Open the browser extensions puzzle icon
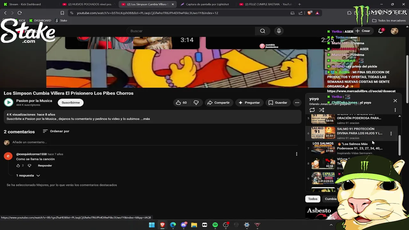Viewport: 409px width, 230px height. point(349,13)
